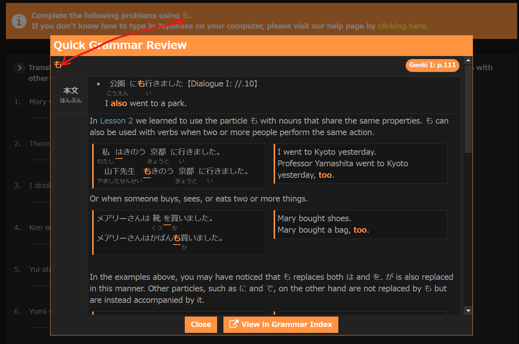519x344 pixels.
Task: Follow the Lesson 2 link
Action: click(x=116, y=121)
